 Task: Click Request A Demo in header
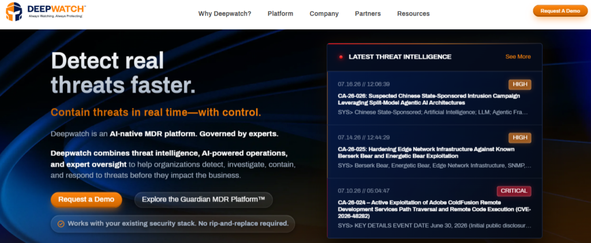tap(560, 11)
